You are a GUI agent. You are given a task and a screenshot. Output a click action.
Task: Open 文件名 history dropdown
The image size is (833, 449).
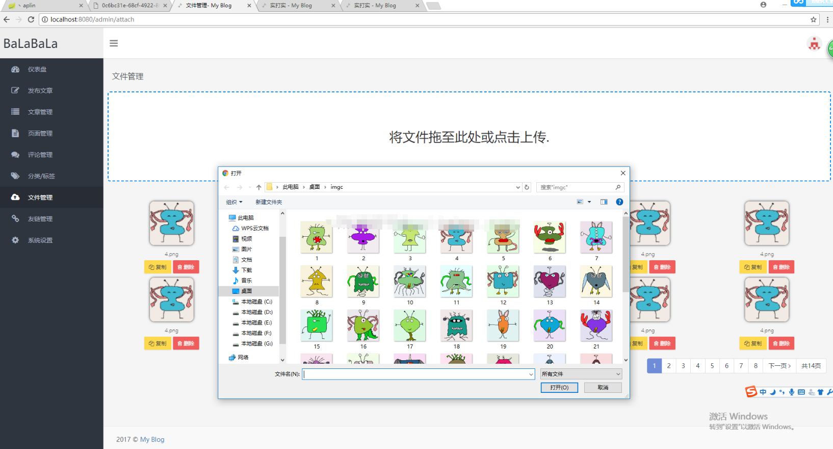tap(531, 375)
